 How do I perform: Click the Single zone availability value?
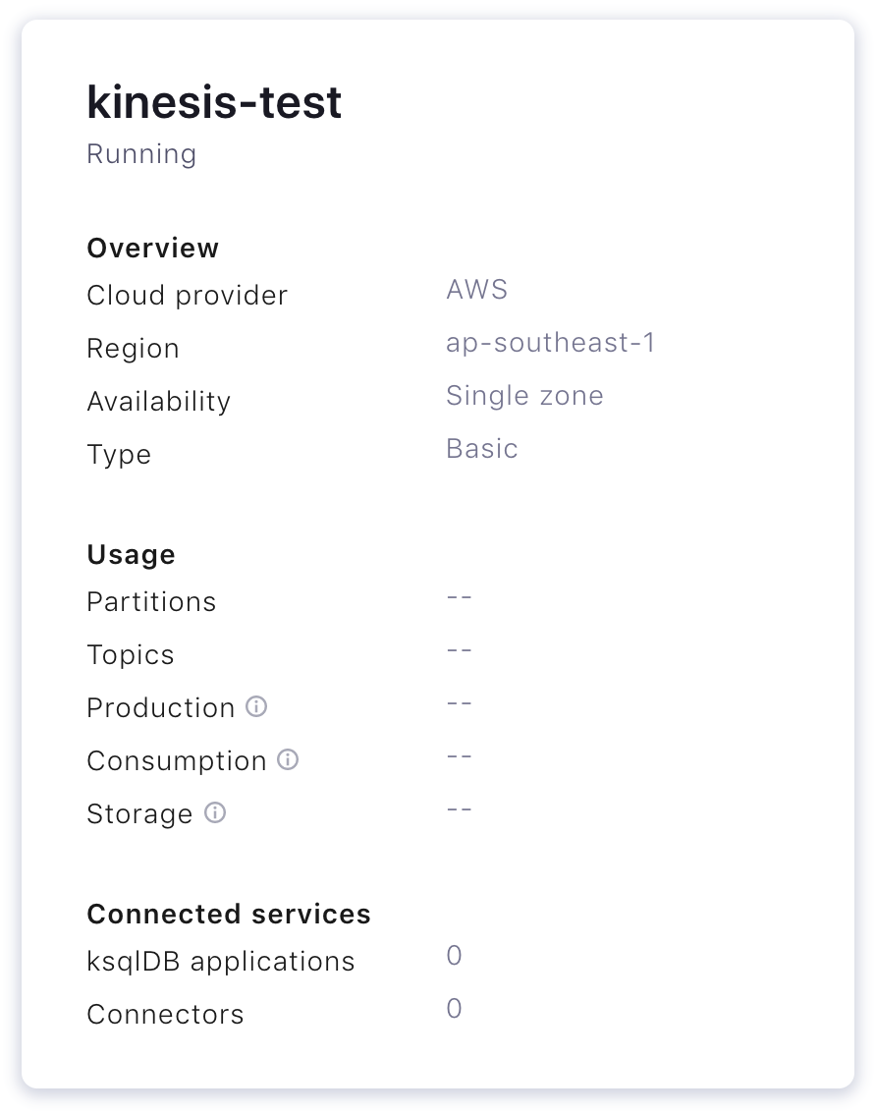coord(524,395)
